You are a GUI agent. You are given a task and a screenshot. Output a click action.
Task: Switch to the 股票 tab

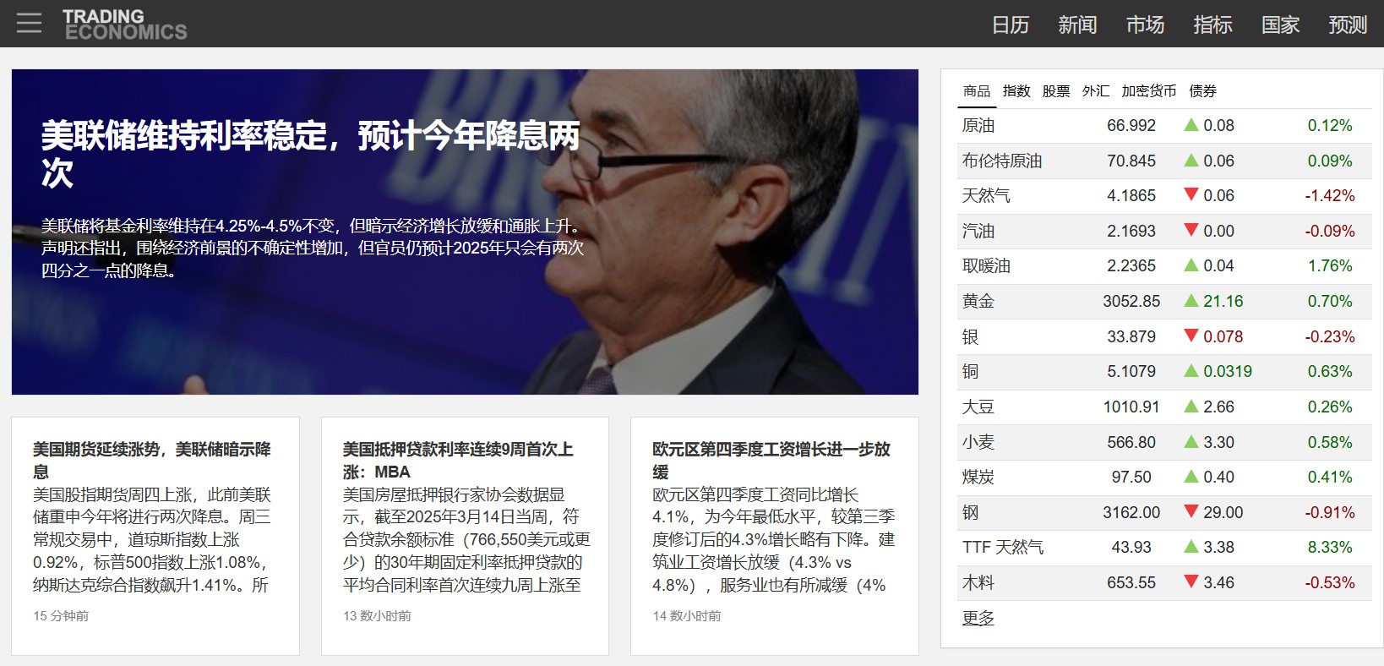[x=1056, y=91]
